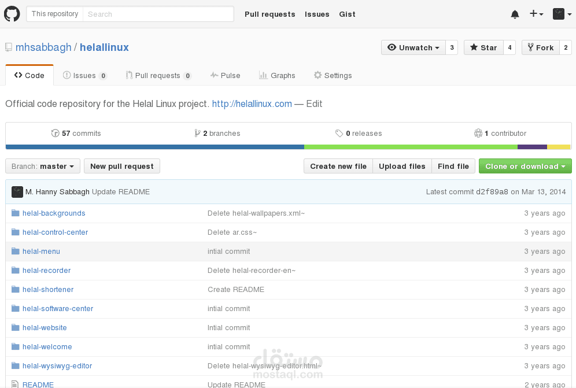This screenshot has height=388, width=576.
Task: Click M. Hanny Sabbagh's commit avatar
Action: click(17, 192)
